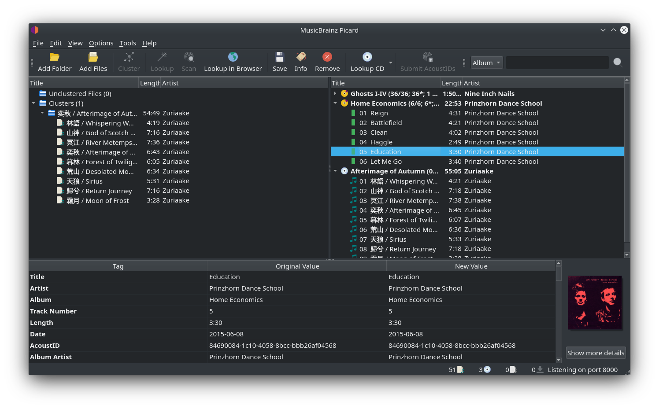
Task: Click the Title column header in the left pane
Action: tap(84, 83)
